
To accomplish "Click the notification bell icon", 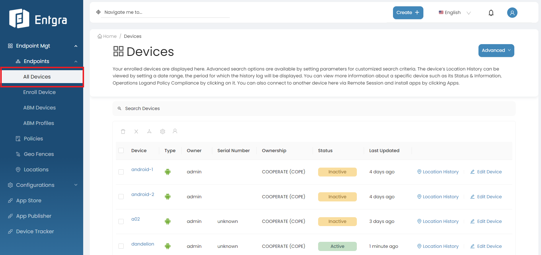I will point(491,13).
